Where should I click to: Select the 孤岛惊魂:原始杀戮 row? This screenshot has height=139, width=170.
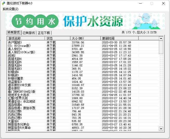[x=83, y=108]
